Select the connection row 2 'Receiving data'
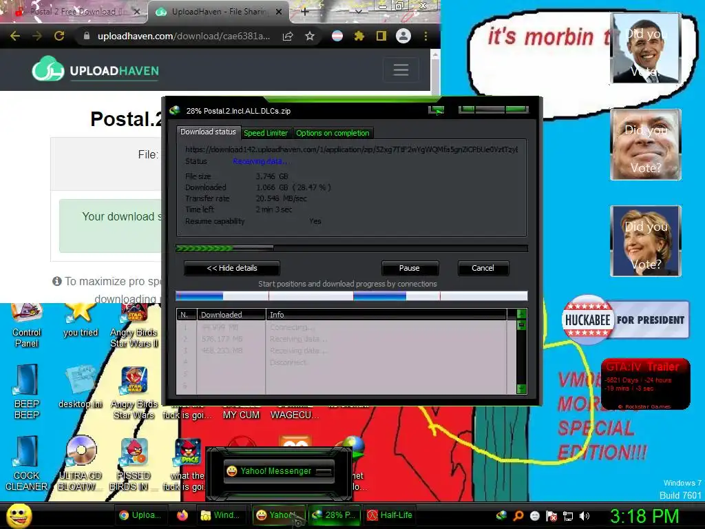 [x=341, y=339]
